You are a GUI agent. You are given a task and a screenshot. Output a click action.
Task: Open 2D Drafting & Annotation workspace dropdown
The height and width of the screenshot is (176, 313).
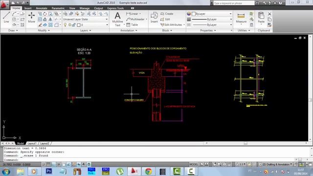pyautogui.click(x=276, y=164)
